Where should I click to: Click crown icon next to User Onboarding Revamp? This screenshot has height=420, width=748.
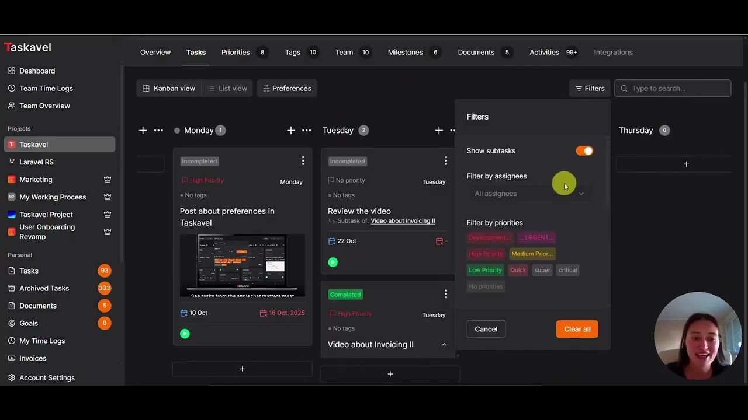click(x=108, y=232)
